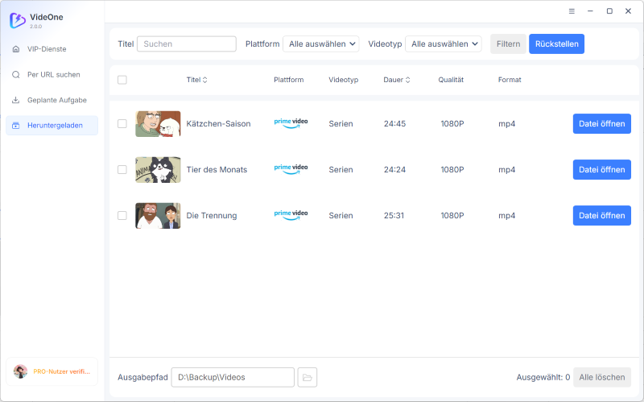Select the Kätzchen-Saison checkbox

[x=122, y=124]
